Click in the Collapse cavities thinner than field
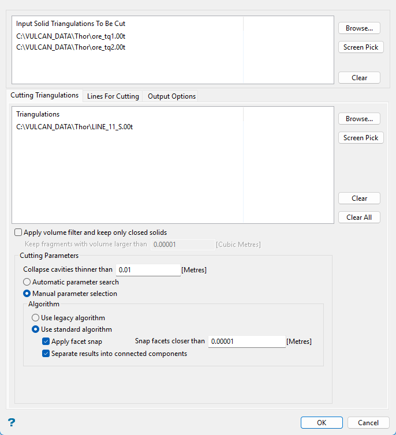This screenshot has height=435, width=396. pos(148,270)
